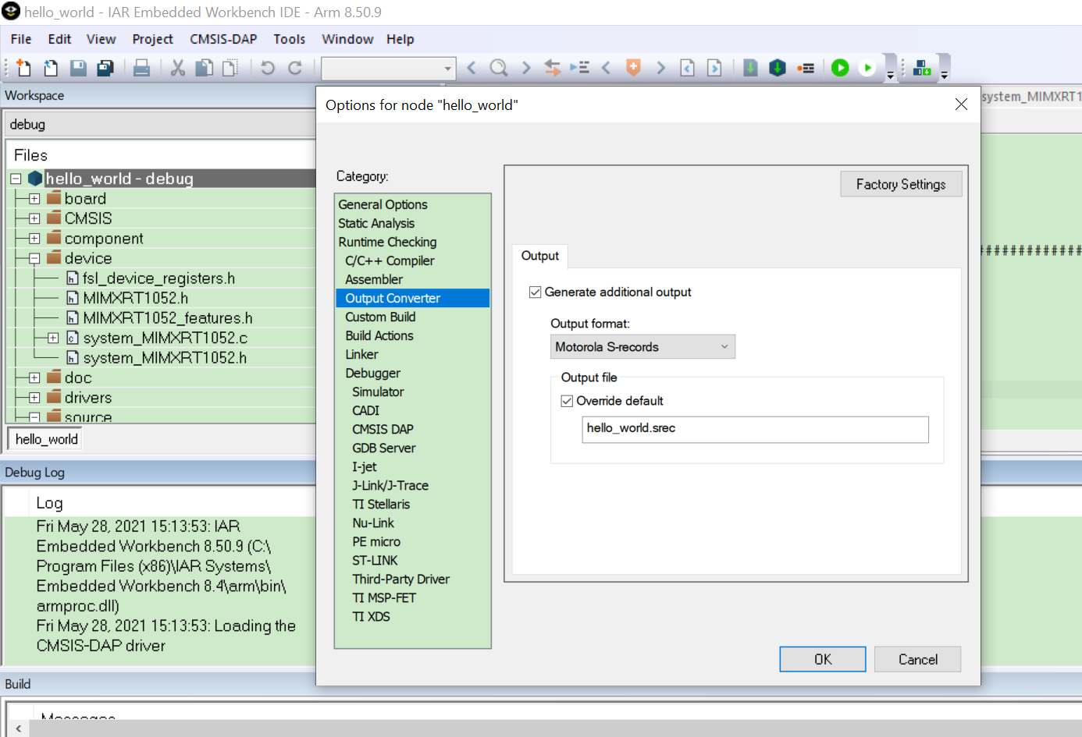Click the Go To Line icon
The width and height of the screenshot is (1082, 737).
[579, 68]
